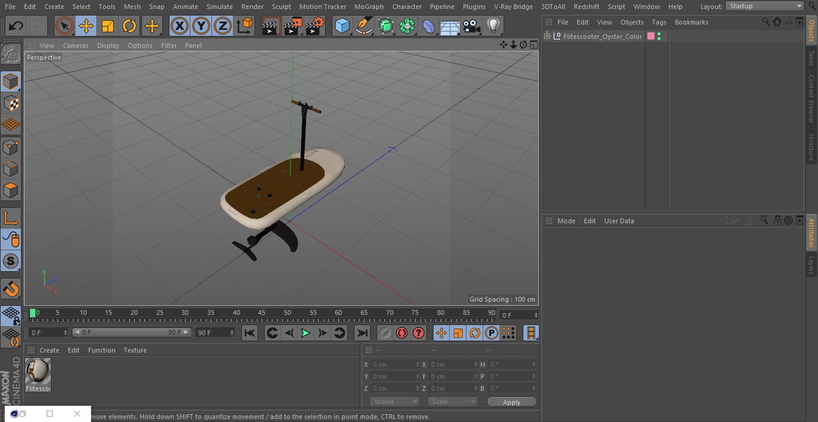The height and width of the screenshot is (422, 818).
Task: Click the current frame field stepper
Action: point(65,332)
